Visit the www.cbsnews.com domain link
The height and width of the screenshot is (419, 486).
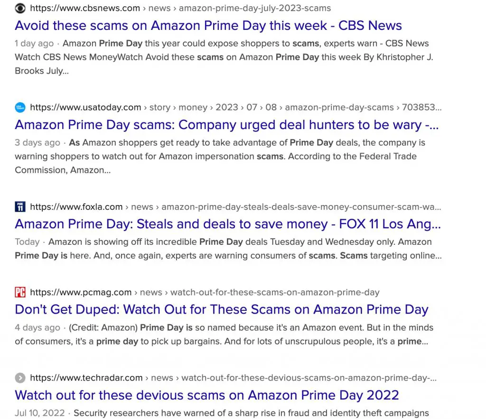pyautogui.click(x=84, y=8)
